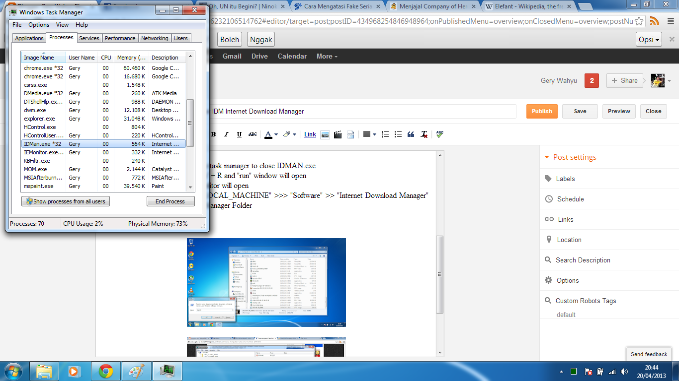Dismiss the translation bar with X

point(671,39)
